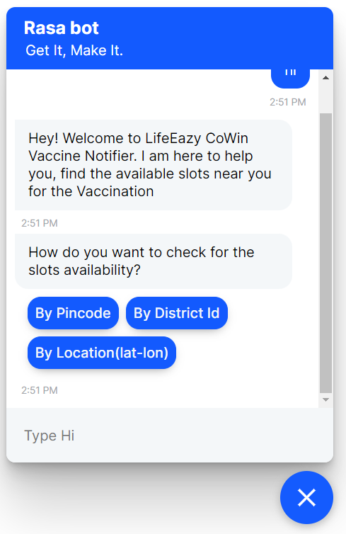Viewport: 346px width, 534px height.
Task: Click the partially hidden user message bubble
Action: (x=290, y=78)
